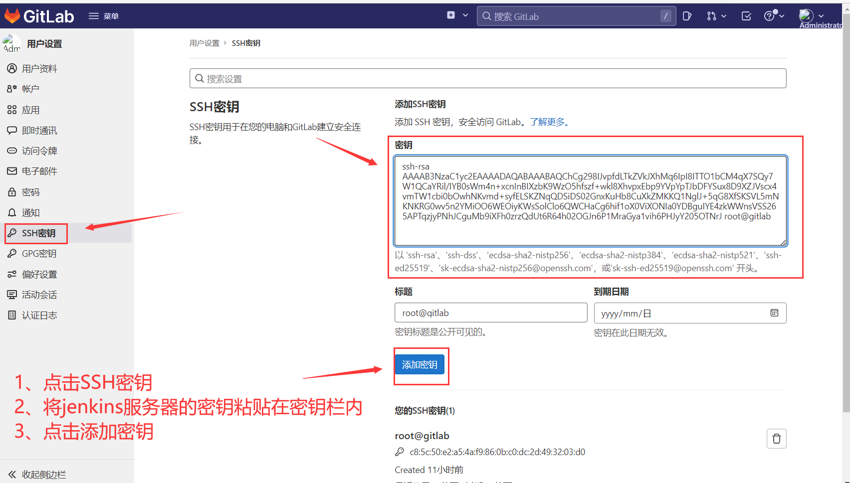Click the 用户设置 sidebar header avatar
This screenshot has height=483, width=850.
pyautogui.click(x=12, y=43)
